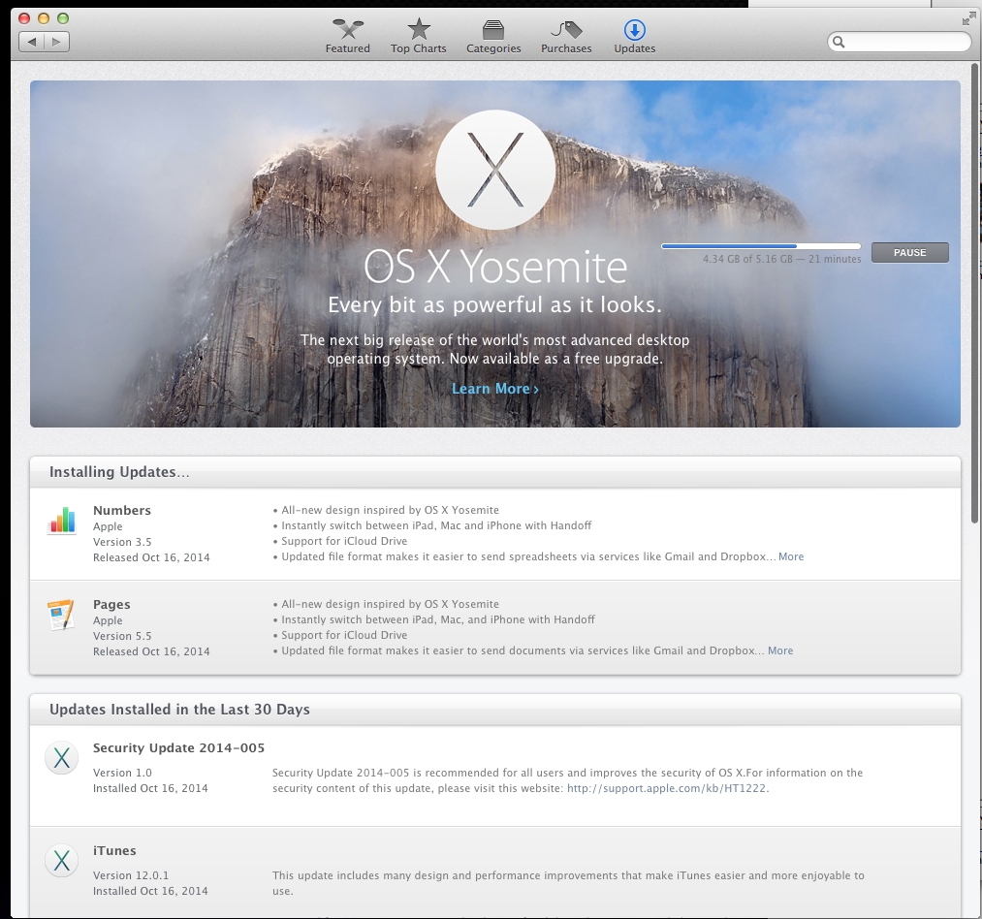Go back with the left arrow button
This screenshot has width=982, height=919.
coord(32,42)
